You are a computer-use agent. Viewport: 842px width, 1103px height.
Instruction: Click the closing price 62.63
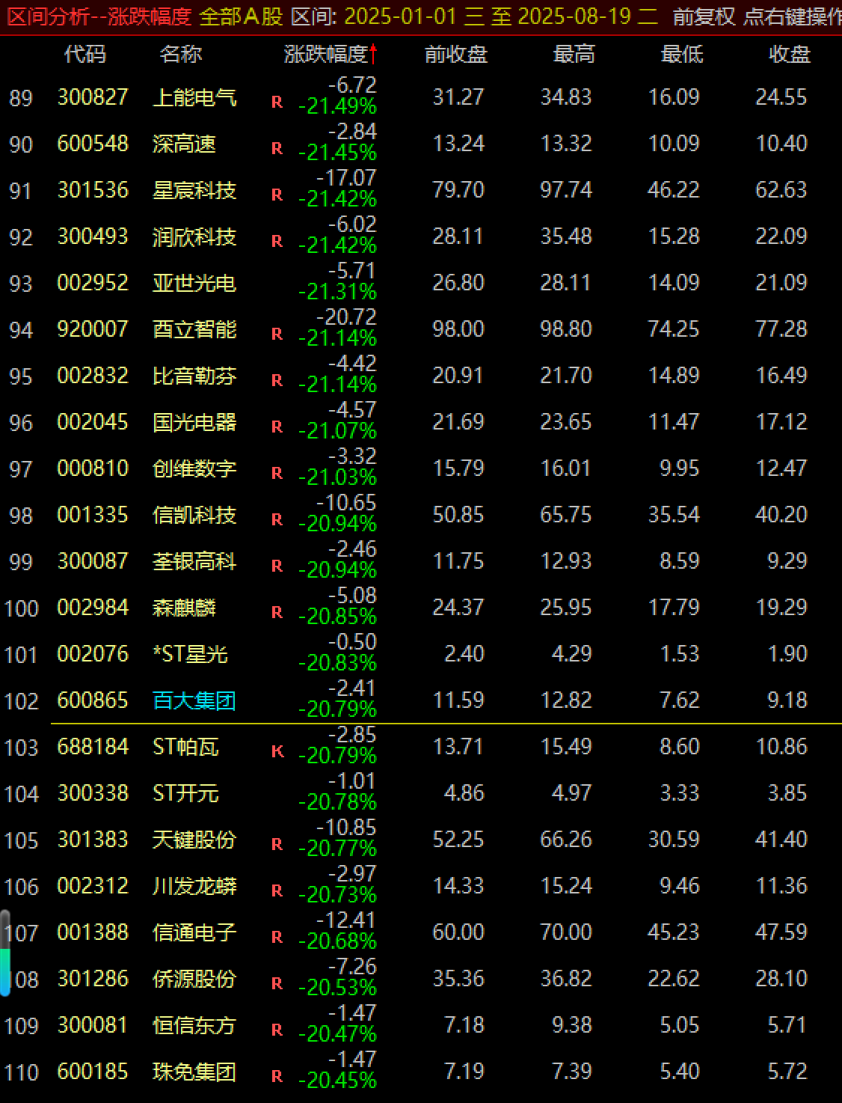(781, 190)
